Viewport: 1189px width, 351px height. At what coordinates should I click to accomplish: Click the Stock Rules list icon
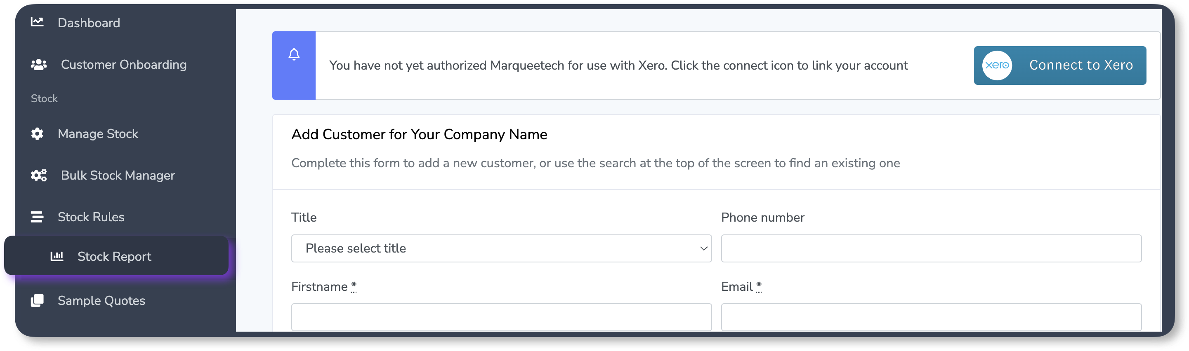point(37,217)
